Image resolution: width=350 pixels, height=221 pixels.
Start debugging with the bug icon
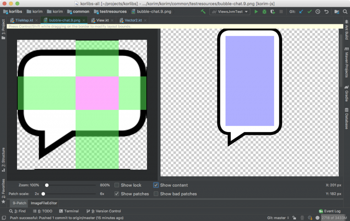coord(264,11)
